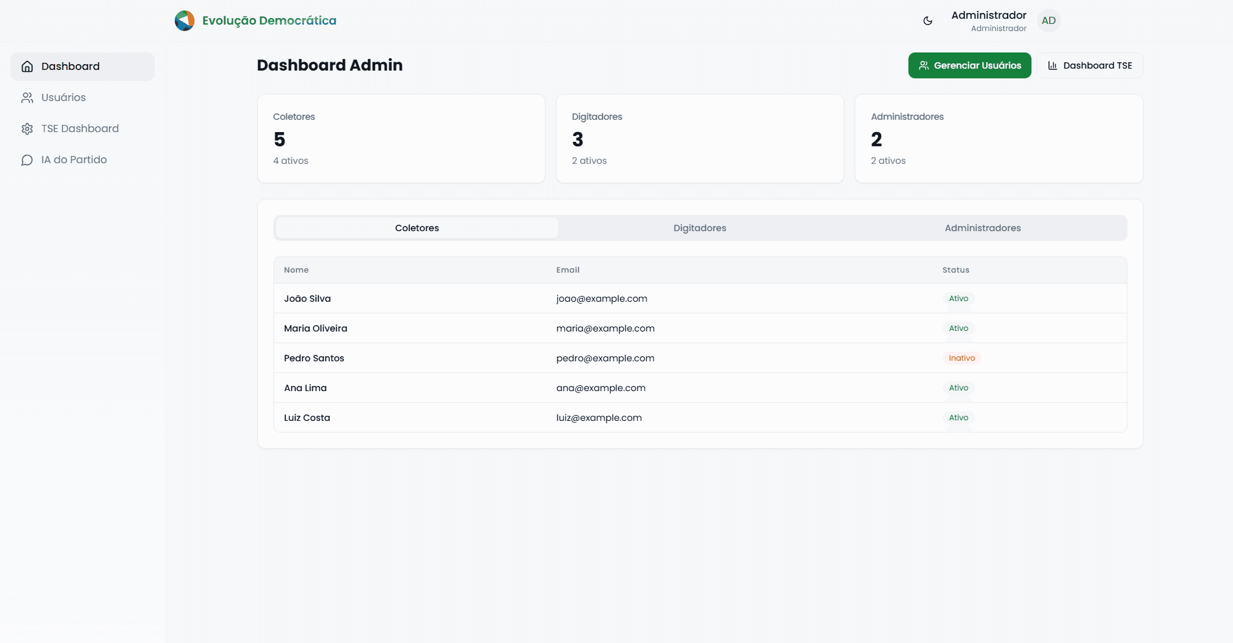Click the users icon on Gerenciar Usuários
The height and width of the screenshot is (643, 1233).
(x=924, y=65)
